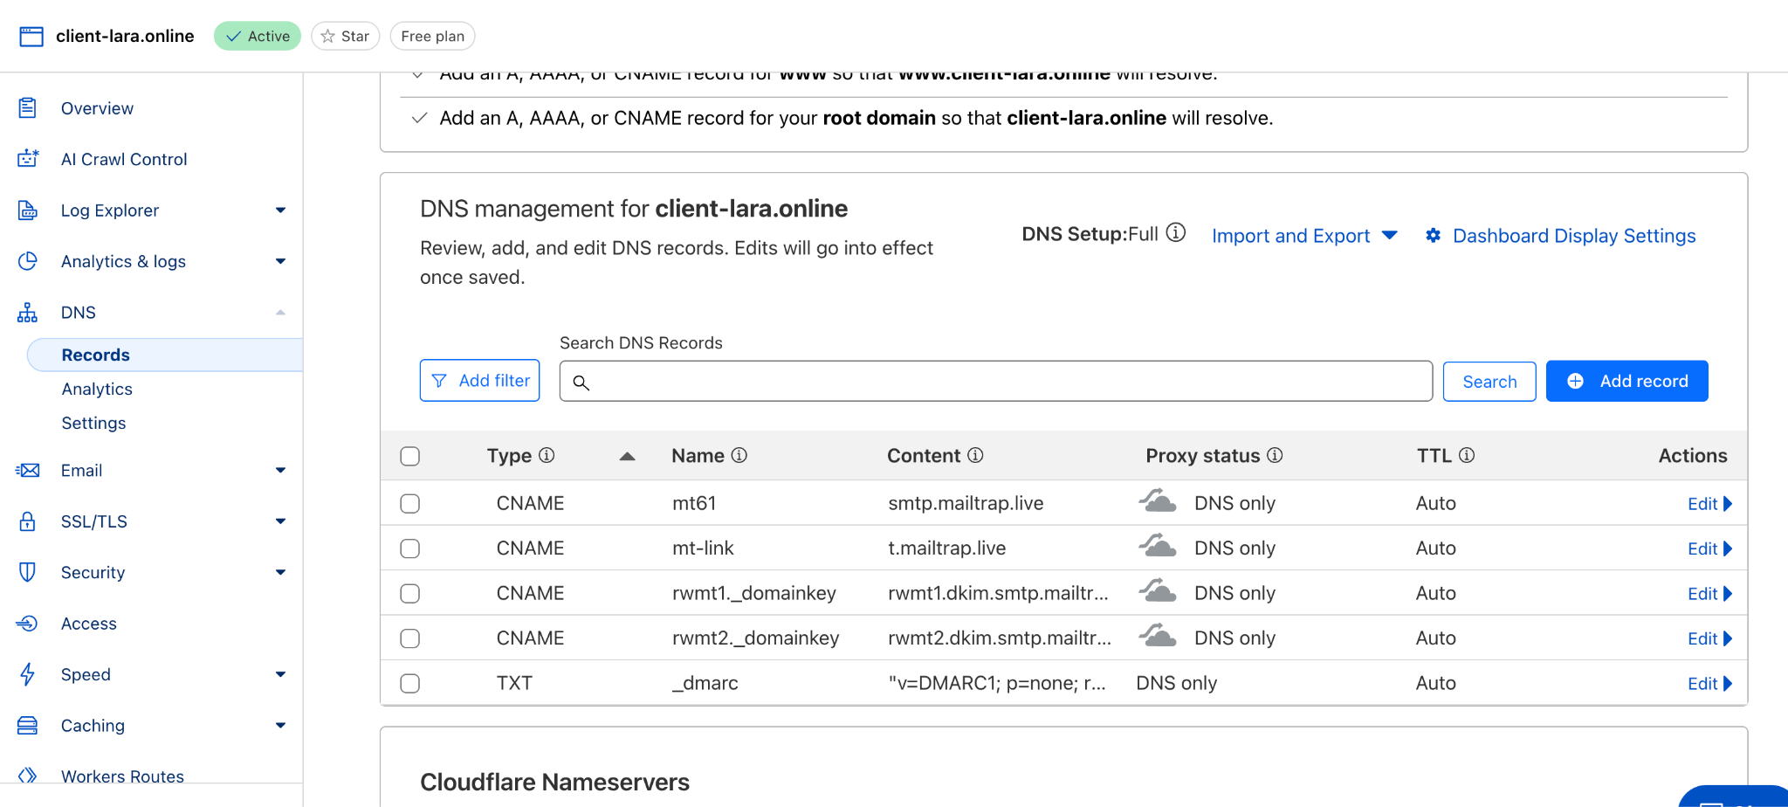Click the Caching drive icon

click(x=28, y=726)
